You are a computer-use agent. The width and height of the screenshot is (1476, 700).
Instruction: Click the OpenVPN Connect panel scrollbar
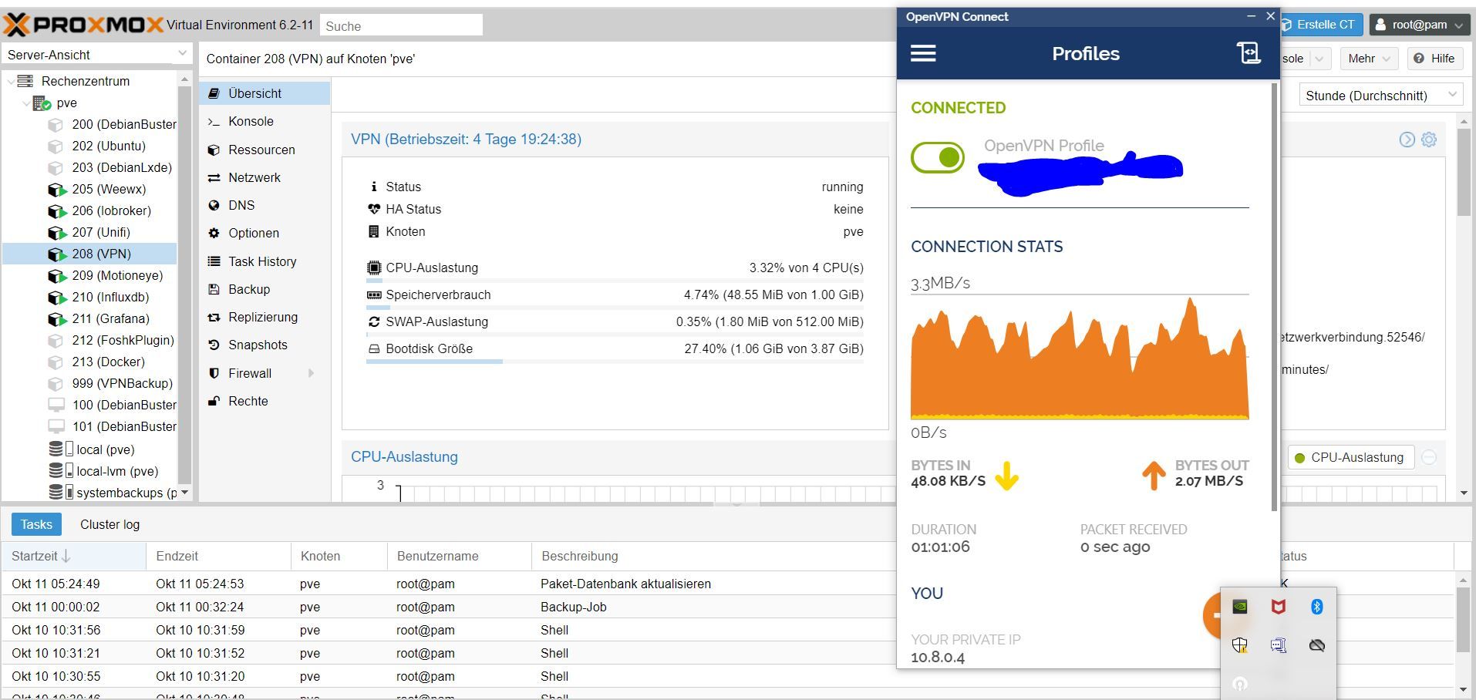tap(1274, 297)
